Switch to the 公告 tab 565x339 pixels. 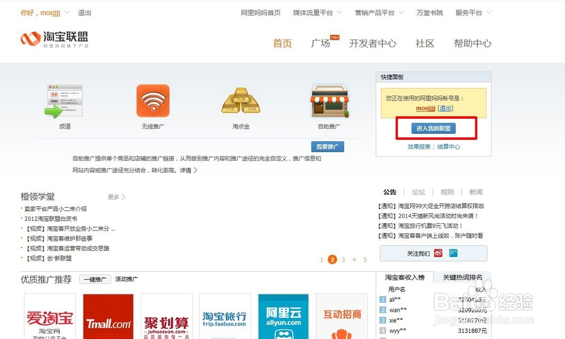(x=389, y=192)
